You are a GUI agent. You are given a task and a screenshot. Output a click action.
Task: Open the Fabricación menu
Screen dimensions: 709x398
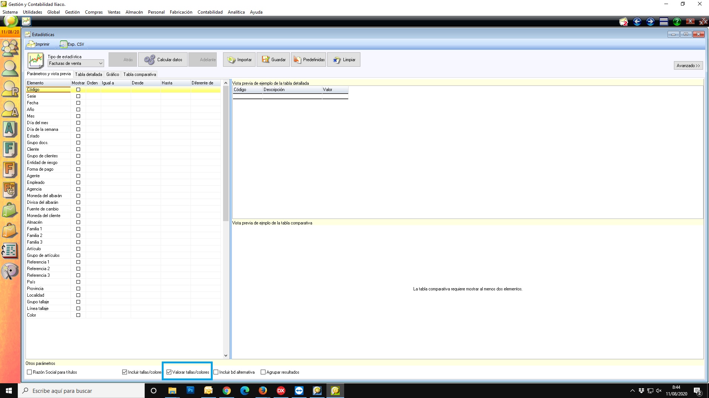tap(181, 12)
